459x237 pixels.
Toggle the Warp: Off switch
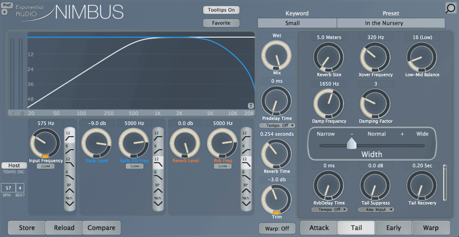[x=277, y=229]
